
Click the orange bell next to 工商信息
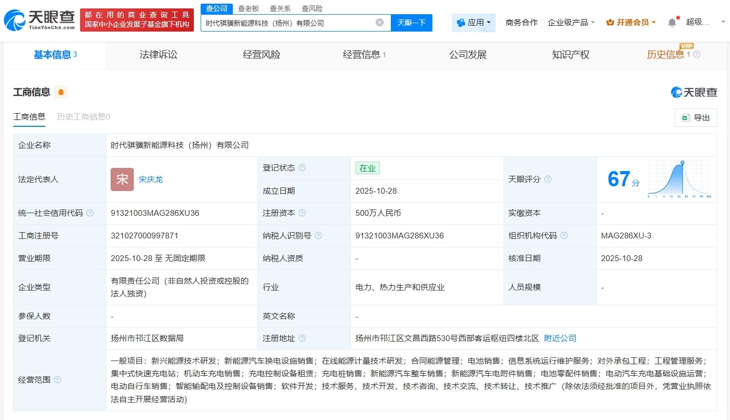point(60,92)
